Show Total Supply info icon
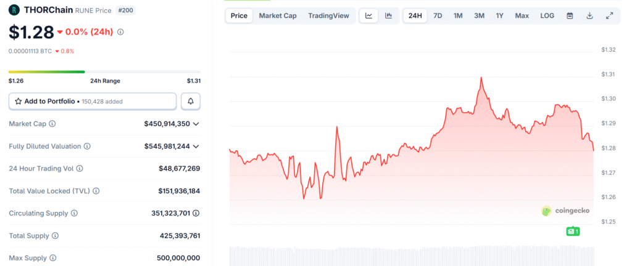This screenshot has width=632, height=266. 55,236
